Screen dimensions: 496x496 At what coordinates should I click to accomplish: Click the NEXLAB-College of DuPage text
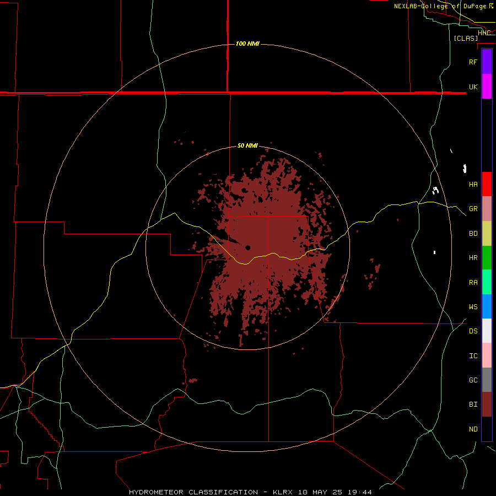click(x=441, y=6)
